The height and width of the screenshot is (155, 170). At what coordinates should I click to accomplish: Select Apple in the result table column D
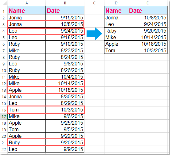(x=116, y=44)
